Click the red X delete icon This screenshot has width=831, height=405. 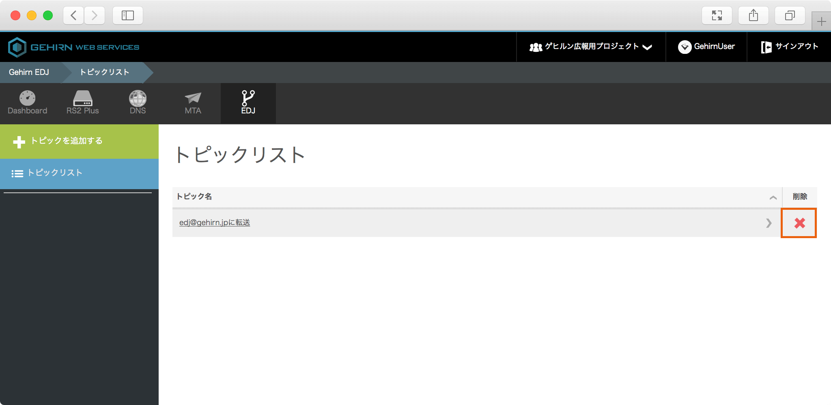click(x=799, y=223)
